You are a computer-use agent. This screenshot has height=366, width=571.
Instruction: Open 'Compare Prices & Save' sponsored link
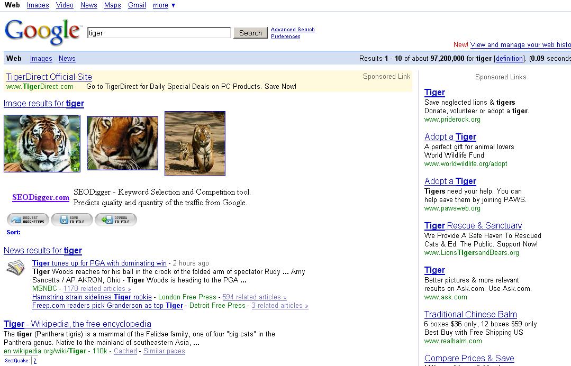[469, 359]
